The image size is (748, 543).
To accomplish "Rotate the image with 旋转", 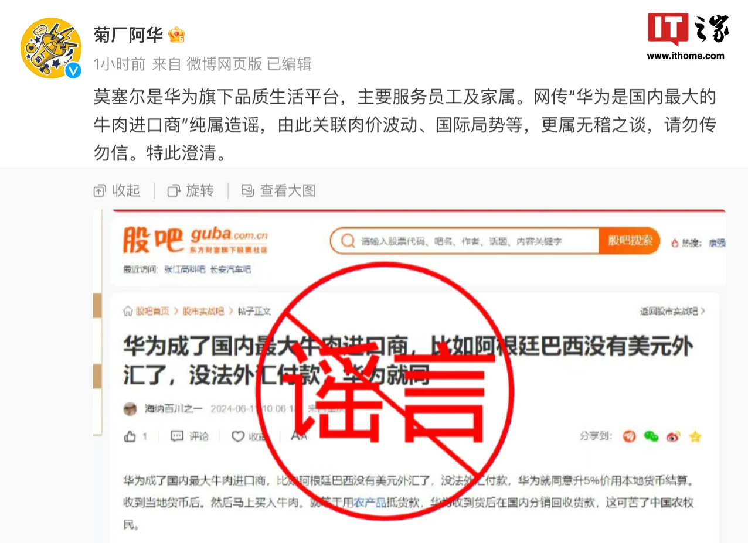I will tap(191, 190).
